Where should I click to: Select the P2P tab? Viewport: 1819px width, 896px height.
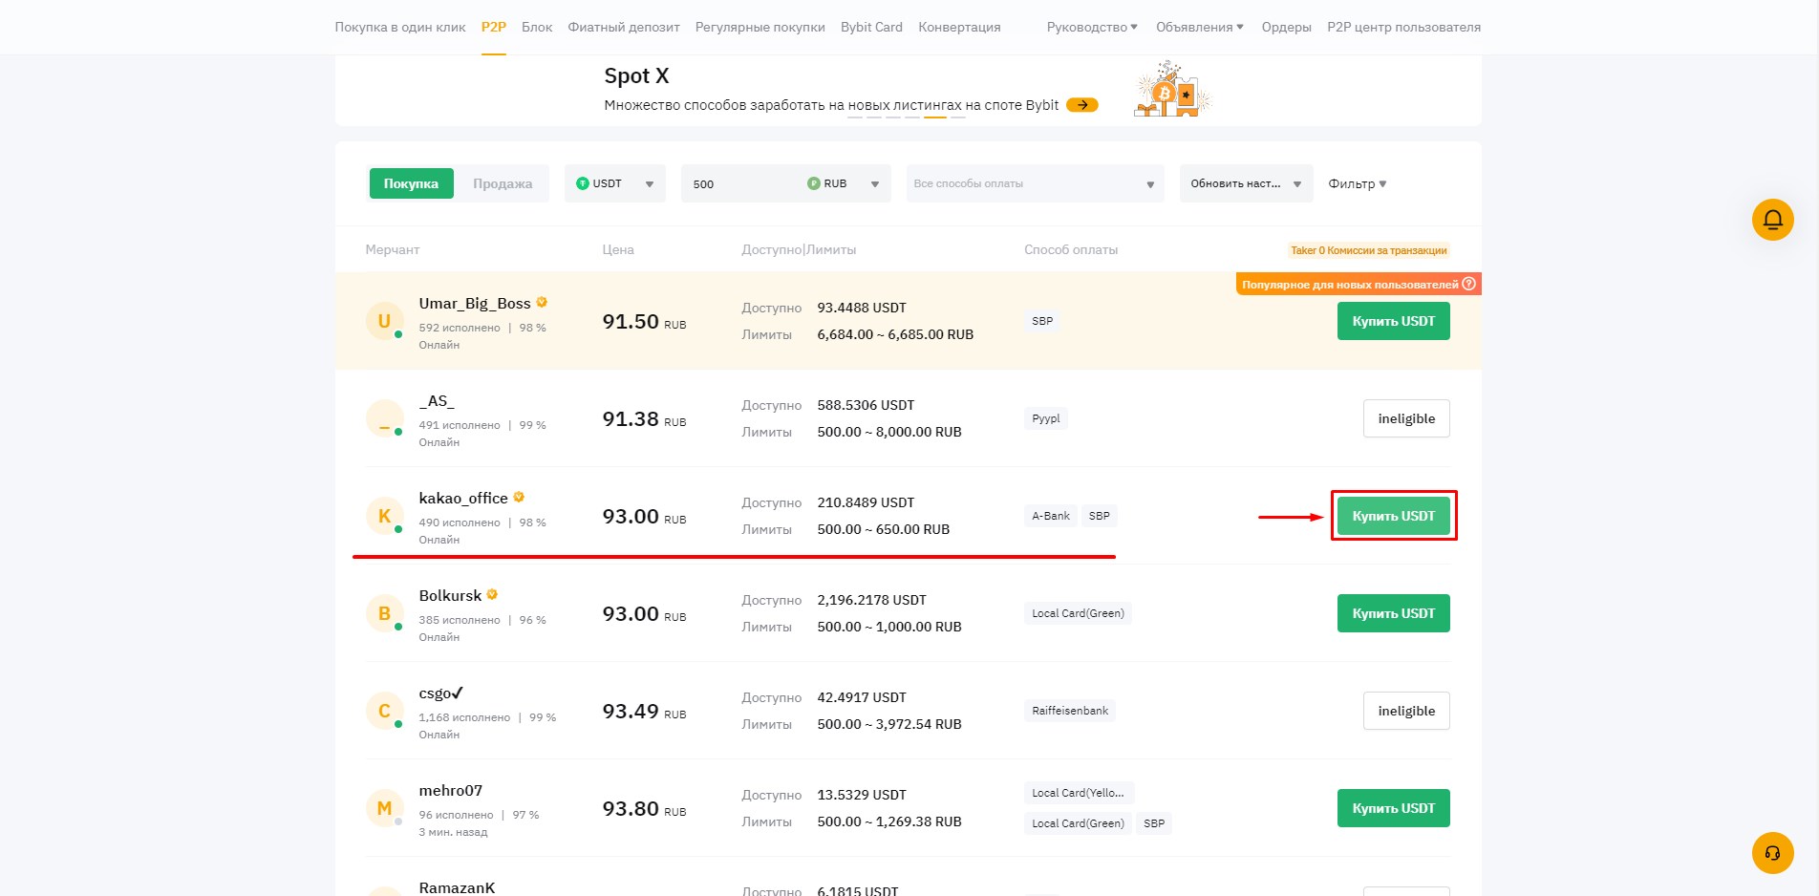coord(494,27)
